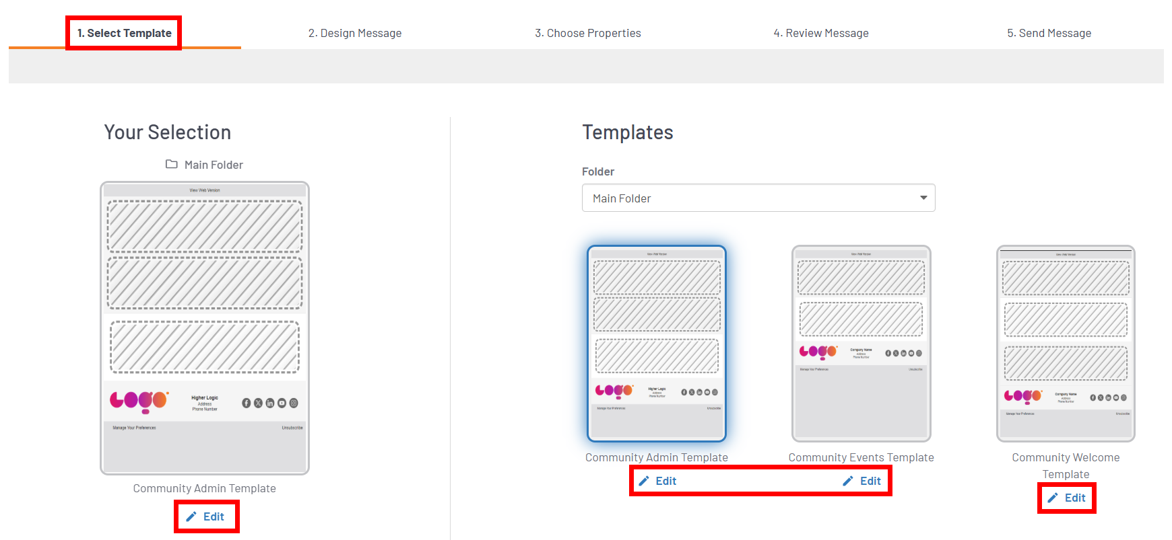Click the Admin Template name in Templates list
This screenshot has height=540, width=1172.
click(x=657, y=457)
